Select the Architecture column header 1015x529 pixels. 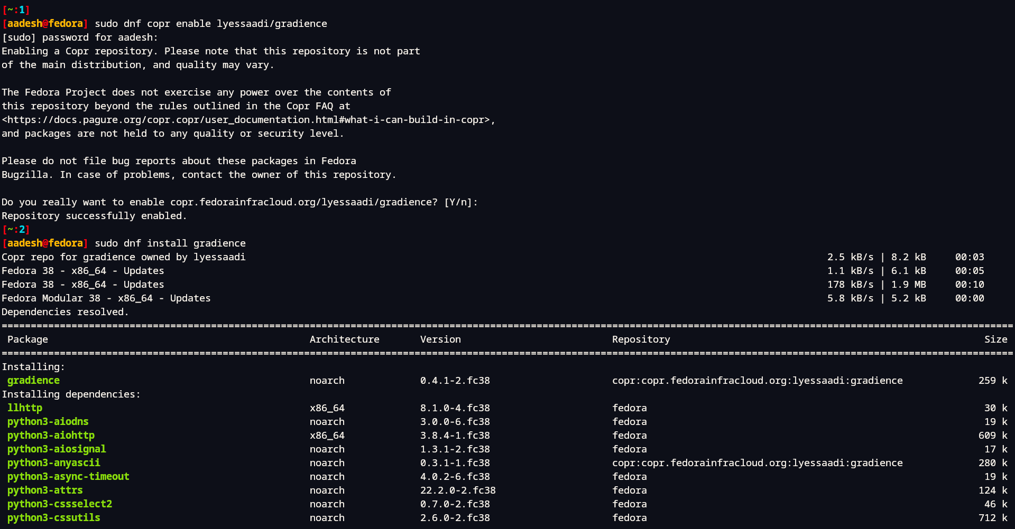click(x=344, y=339)
